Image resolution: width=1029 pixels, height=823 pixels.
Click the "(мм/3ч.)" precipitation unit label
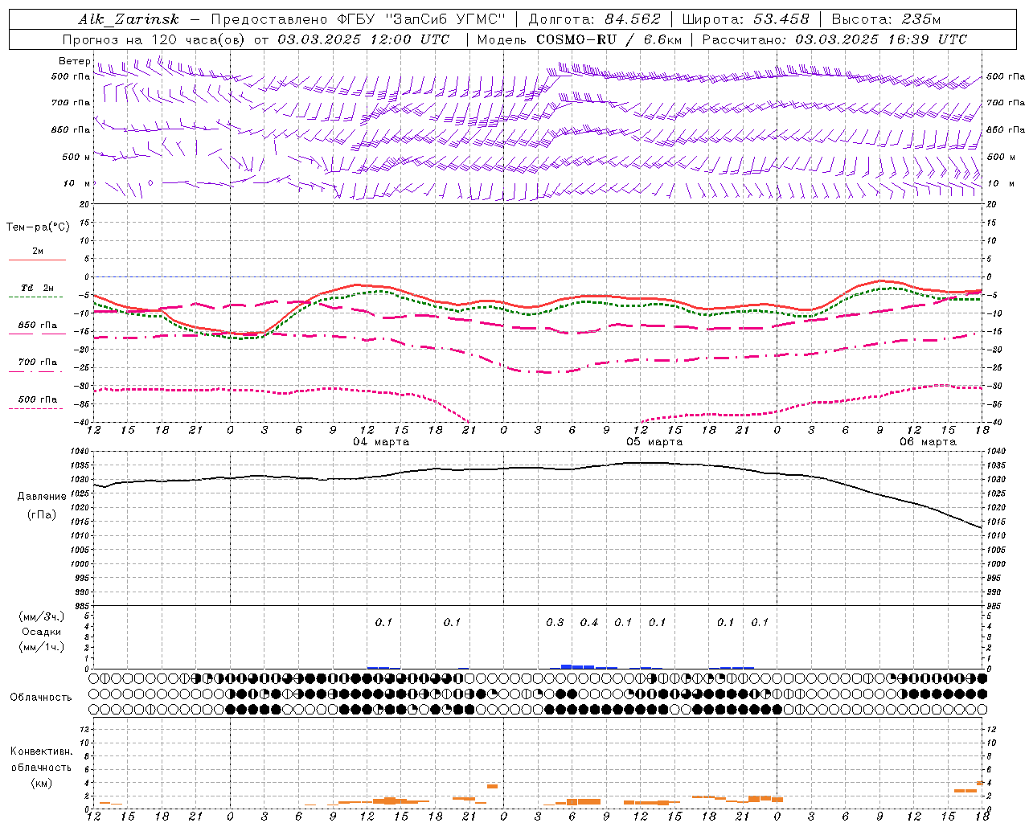click(x=42, y=617)
